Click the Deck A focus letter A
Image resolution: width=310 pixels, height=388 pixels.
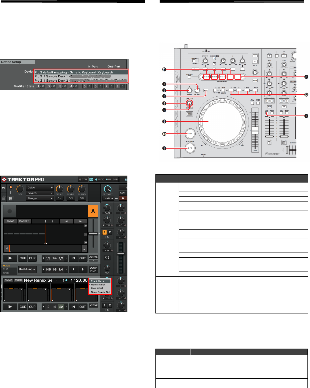click(93, 211)
